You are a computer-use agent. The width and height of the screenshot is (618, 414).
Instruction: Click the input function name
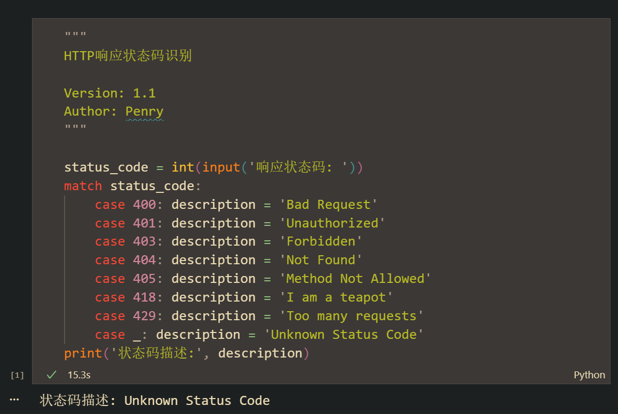click(221, 167)
